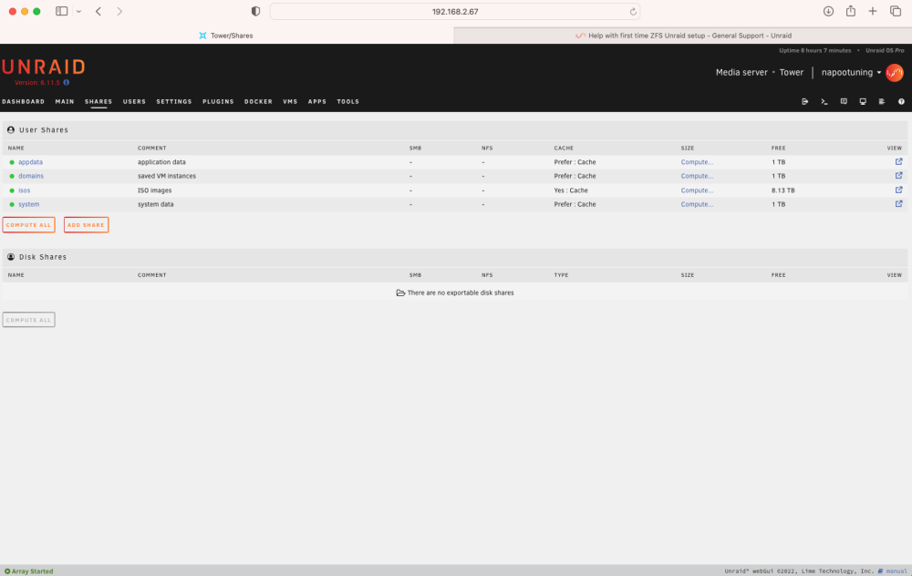Click the version info icon

pos(67,83)
